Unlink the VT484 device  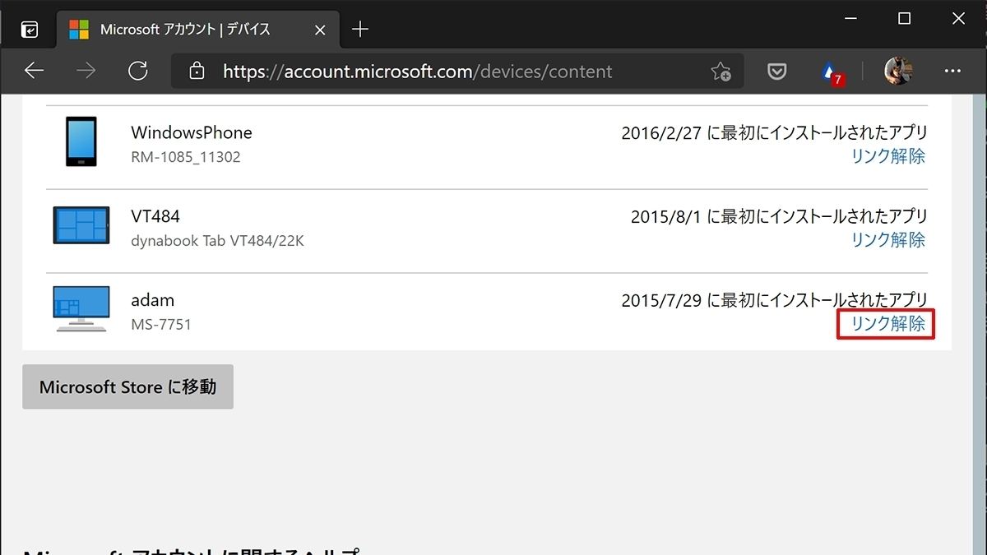888,239
